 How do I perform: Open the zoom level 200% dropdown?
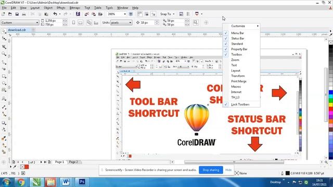click(x=125, y=14)
